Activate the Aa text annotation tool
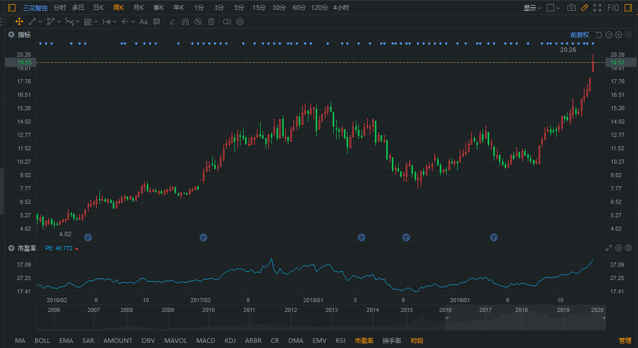This screenshot has height=348, width=638. coord(144,22)
